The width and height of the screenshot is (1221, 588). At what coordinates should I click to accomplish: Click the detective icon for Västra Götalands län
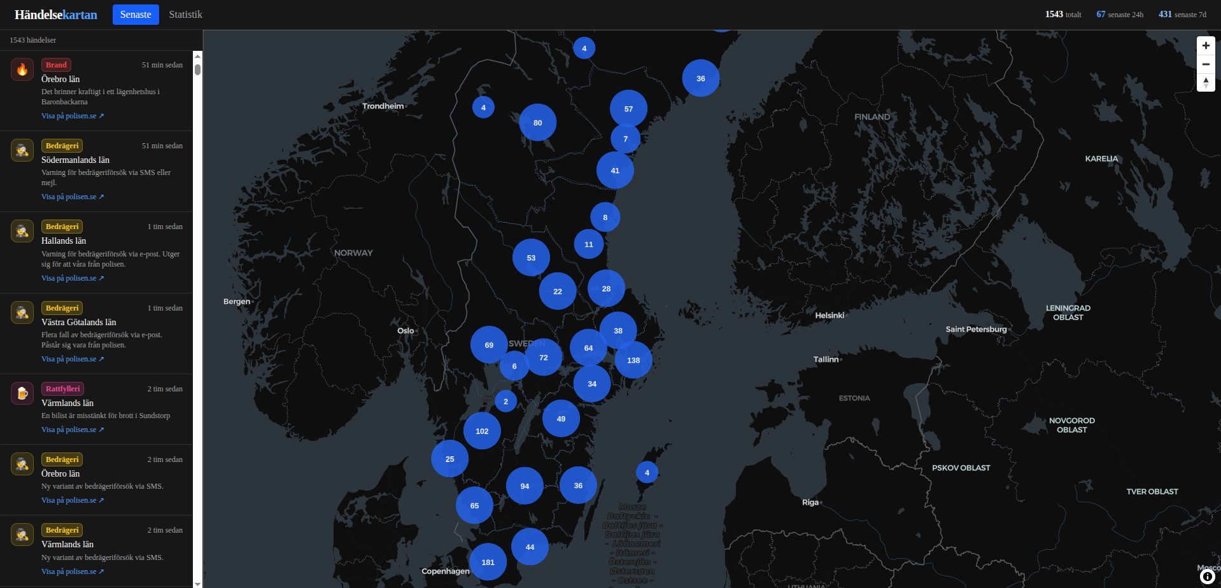[x=22, y=312]
